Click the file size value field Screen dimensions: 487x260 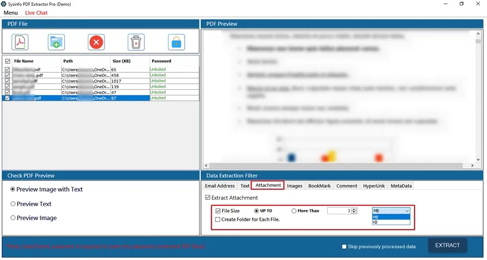tap(339, 211)
